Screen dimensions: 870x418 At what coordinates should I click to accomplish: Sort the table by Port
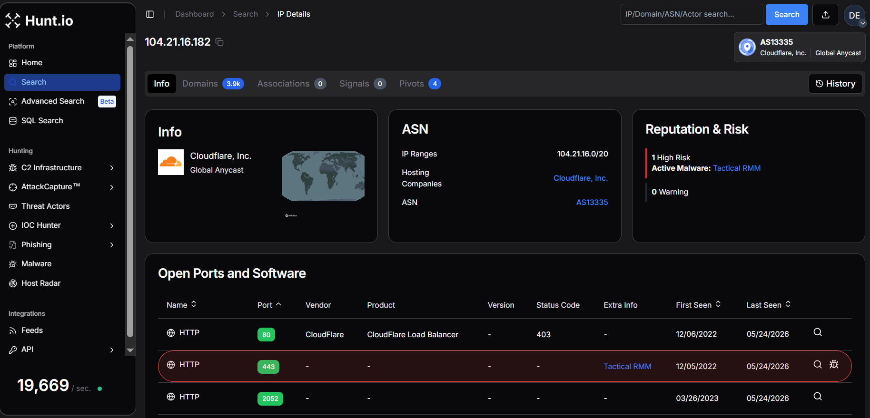tap(269, 305)
